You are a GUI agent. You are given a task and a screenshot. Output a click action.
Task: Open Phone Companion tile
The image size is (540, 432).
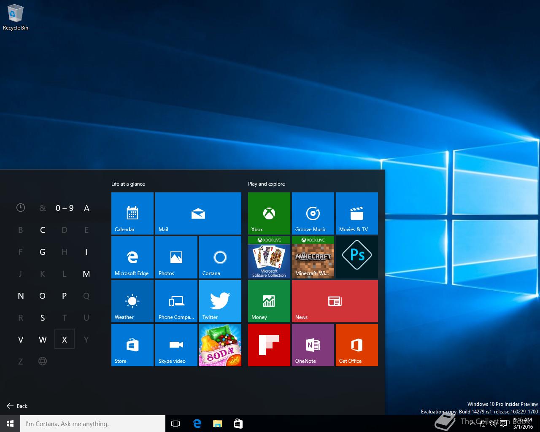176,301
